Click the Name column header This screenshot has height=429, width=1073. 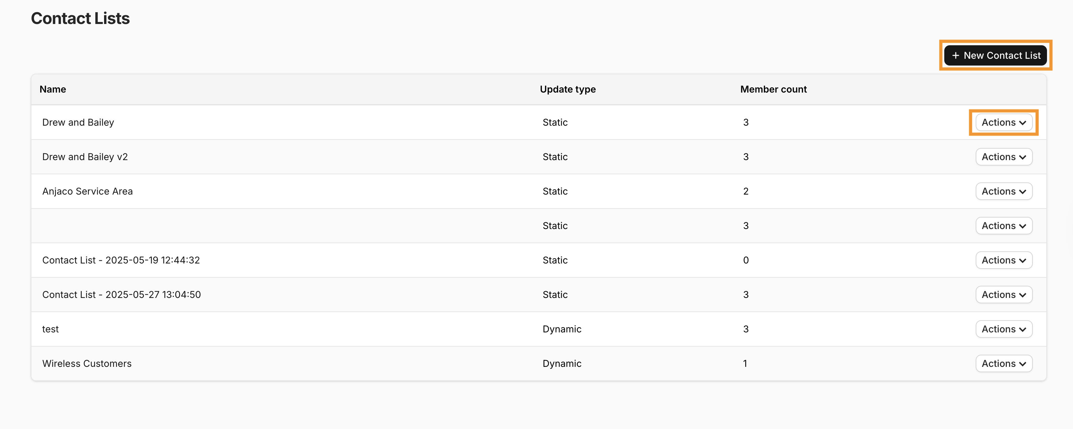click(x=52, y=89)
